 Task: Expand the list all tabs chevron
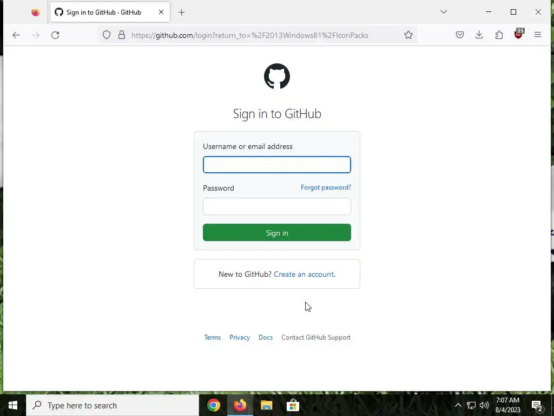pos(444,12)
